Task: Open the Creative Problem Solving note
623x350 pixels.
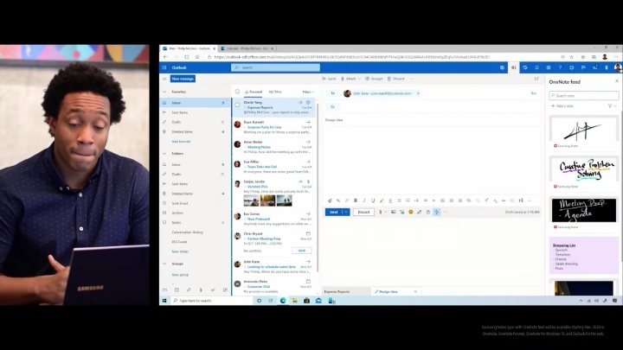Action: (584, 173)
